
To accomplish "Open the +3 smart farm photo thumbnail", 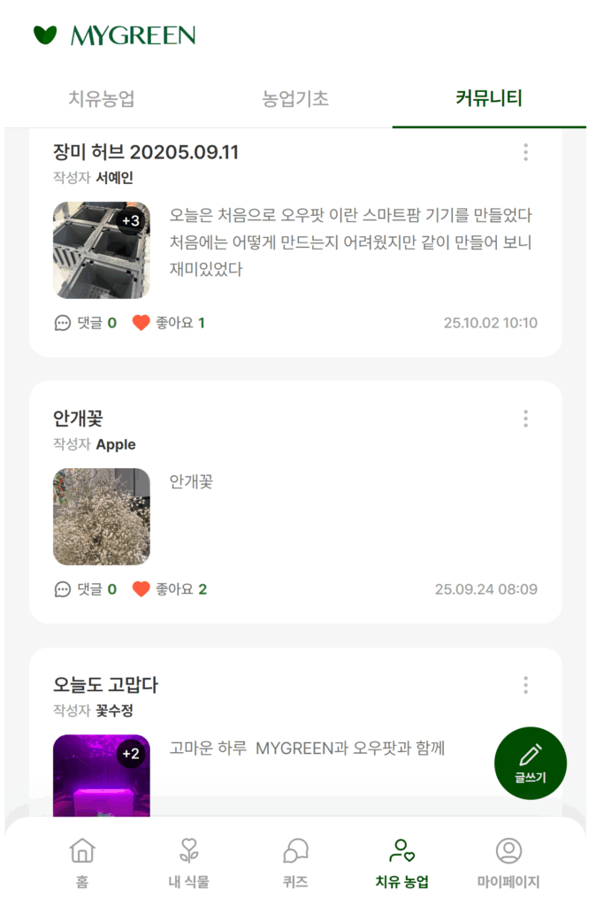I will coord(102,250).
